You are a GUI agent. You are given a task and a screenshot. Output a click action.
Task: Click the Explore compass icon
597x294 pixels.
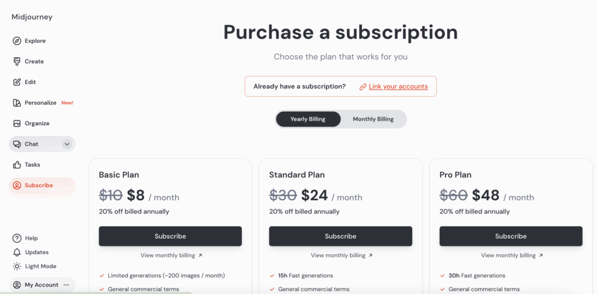click(17, 41)
